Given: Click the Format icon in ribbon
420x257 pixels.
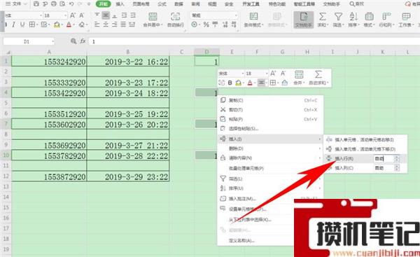Looking at the screenshot, I should [369, 17].
